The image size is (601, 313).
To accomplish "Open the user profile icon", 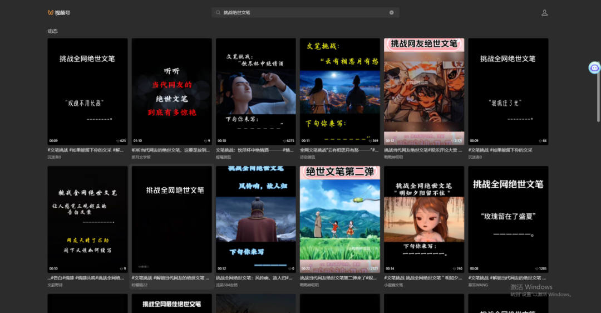I will point(544,13).
